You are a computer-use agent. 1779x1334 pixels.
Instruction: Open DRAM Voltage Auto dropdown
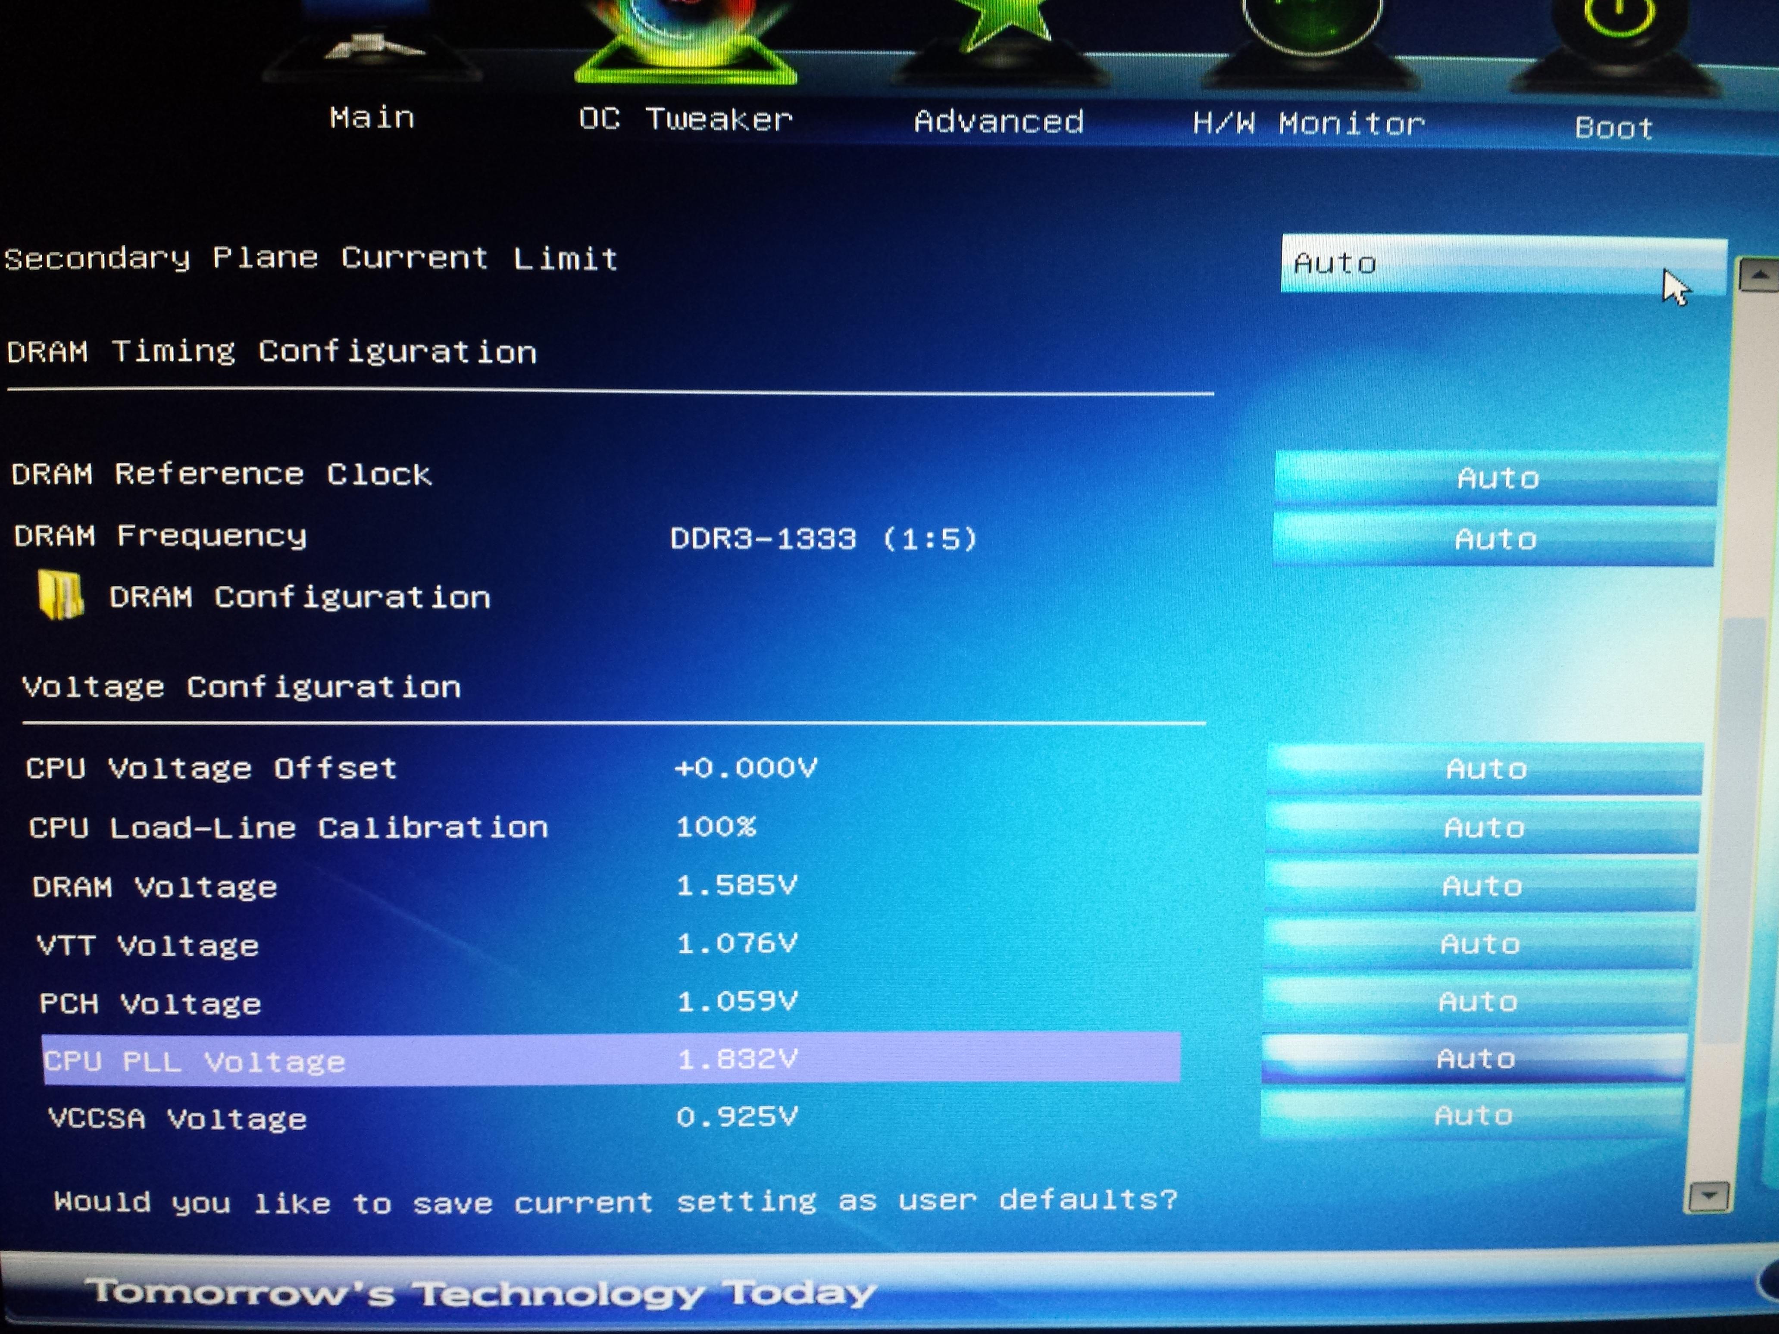(x=1482, y=886)
